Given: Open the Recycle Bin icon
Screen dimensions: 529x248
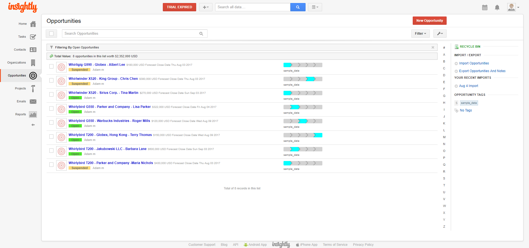Looking at the screenshot, I should (457, 47).
